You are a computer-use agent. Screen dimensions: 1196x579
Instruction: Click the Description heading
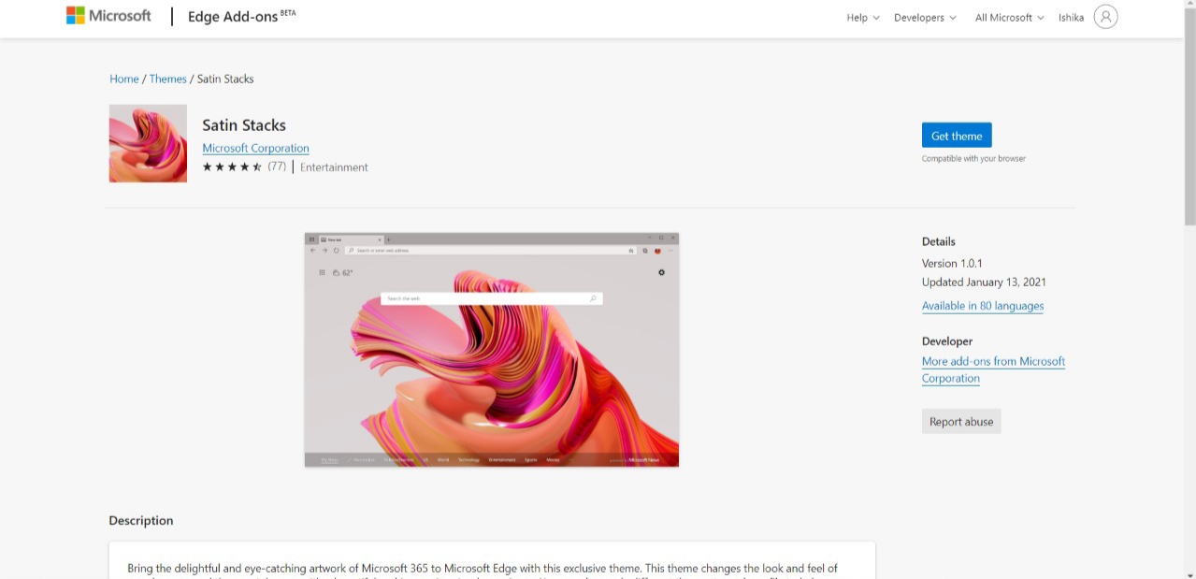[x=141, y=520]
